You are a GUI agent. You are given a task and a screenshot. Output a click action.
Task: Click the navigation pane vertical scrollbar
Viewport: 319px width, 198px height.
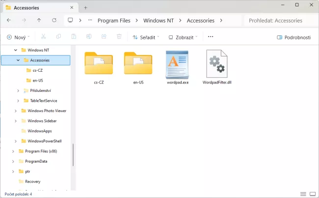click(73, 155)
